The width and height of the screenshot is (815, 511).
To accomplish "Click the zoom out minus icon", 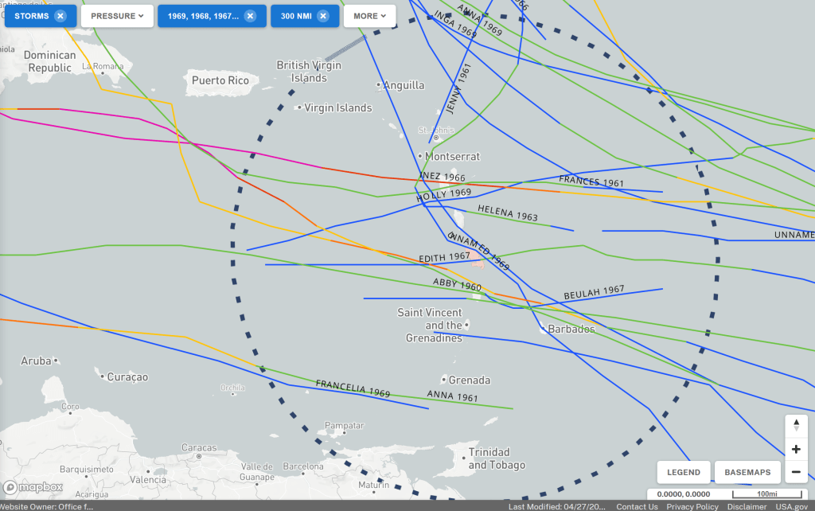I will 796,472.
